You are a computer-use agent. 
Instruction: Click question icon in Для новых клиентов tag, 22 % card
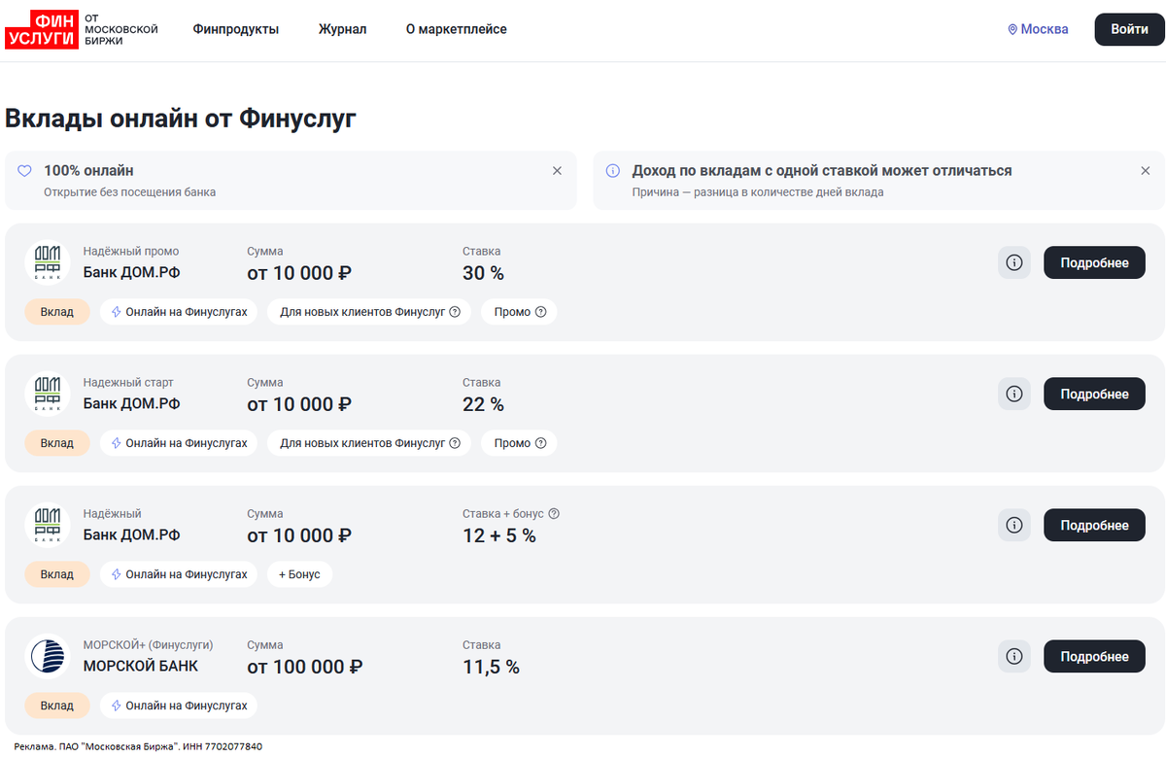455,443
